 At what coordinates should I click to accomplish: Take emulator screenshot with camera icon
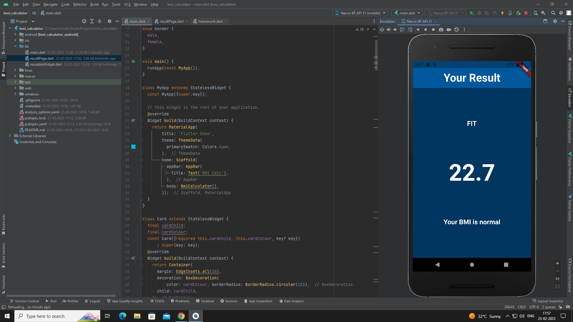(x=441, y=30)
